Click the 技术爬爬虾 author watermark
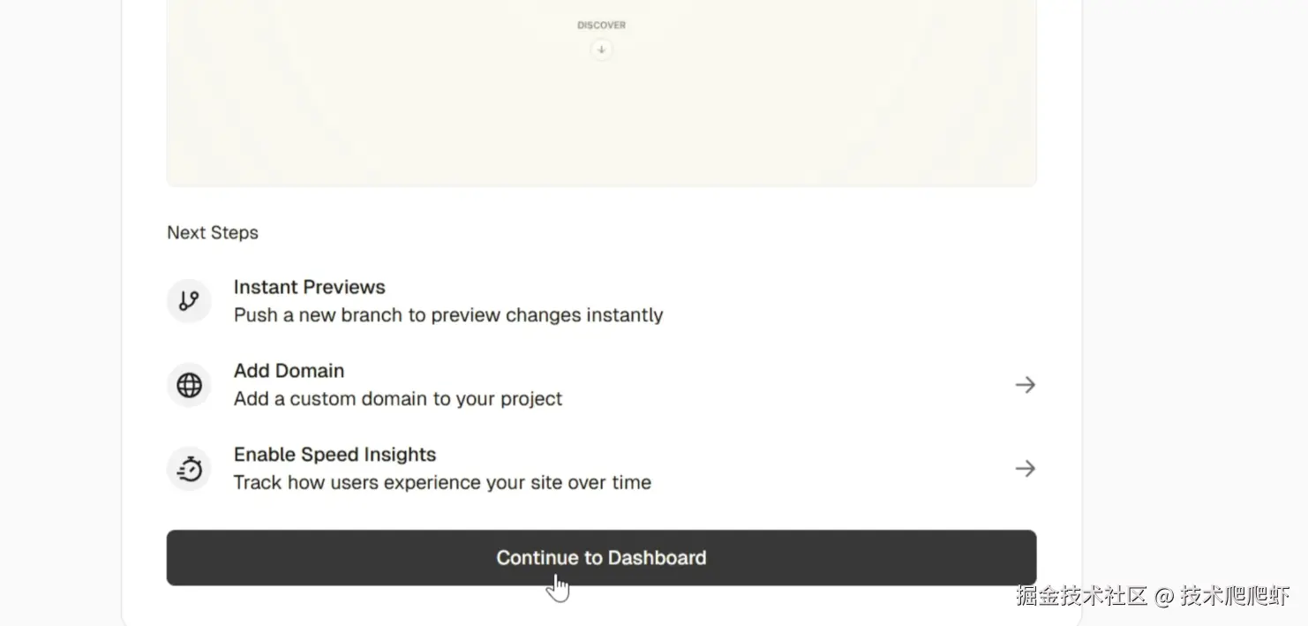 pos(1235,596)
